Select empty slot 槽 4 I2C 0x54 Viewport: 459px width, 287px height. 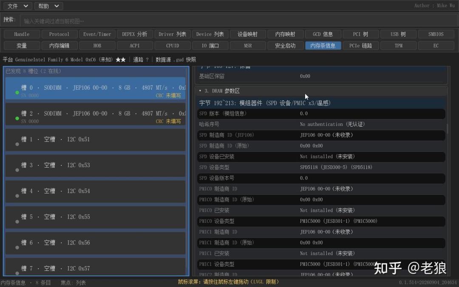click(x=96, y=191)
